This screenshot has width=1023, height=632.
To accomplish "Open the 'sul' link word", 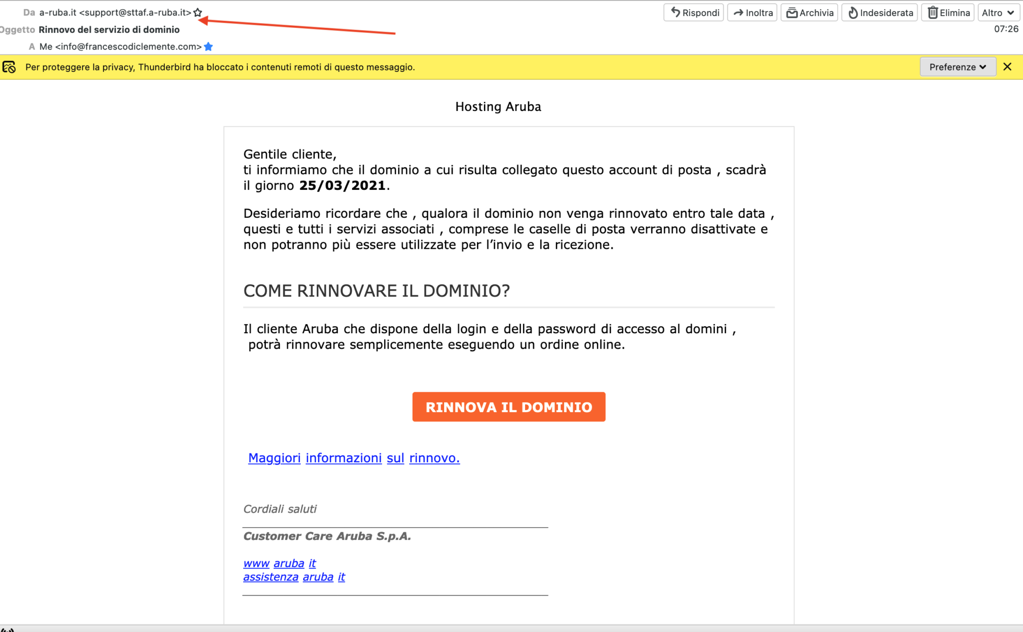I will (x=395, y=458).
